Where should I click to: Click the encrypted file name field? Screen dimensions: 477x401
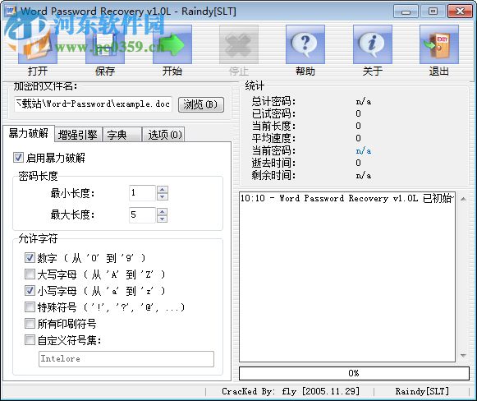point(93,104)
